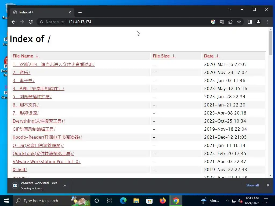This screenshot has height=206, width=275.
Task: Open the 7、影视资源 folder
Action: [x=26, y=113]
